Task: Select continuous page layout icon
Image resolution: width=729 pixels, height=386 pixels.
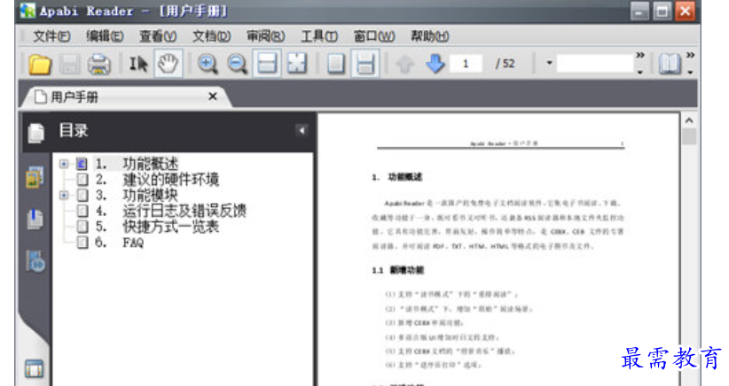Action: coord(365,64)
